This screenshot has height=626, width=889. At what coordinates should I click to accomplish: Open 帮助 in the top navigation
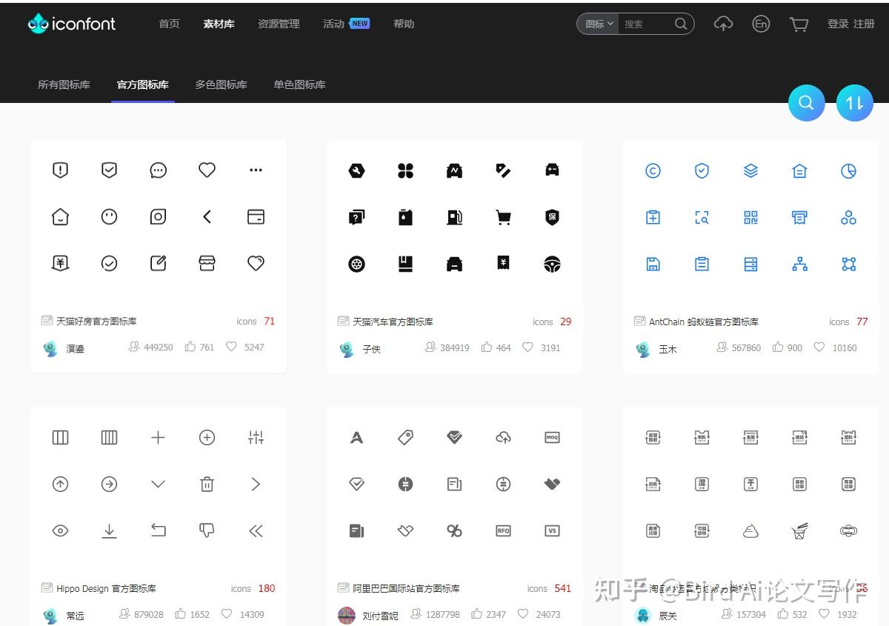404,24
